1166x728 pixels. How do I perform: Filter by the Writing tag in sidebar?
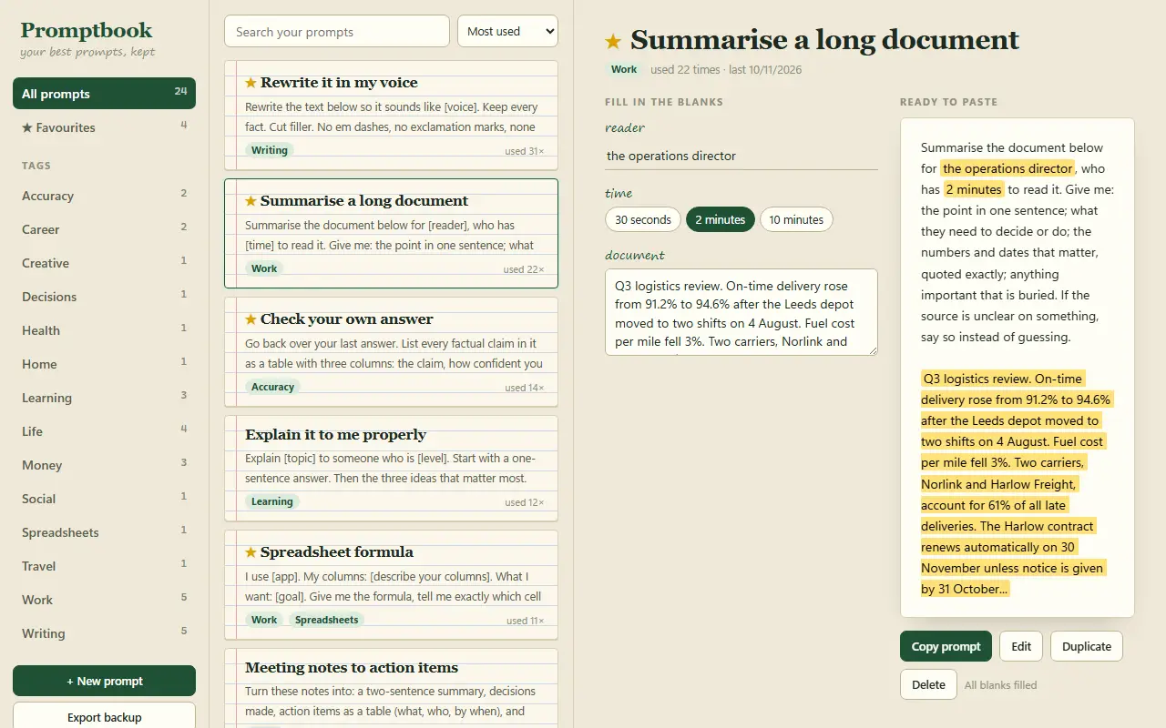[104, 633]
